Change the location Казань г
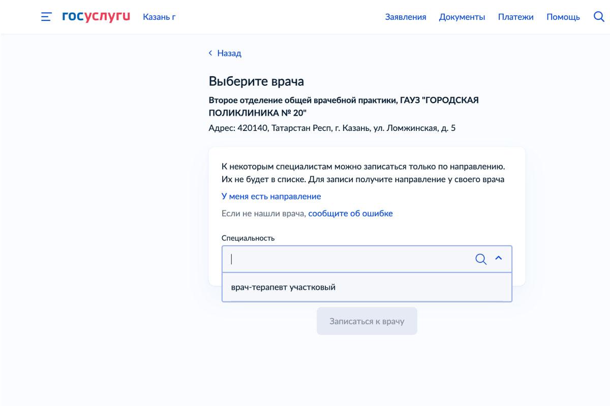Viewport: 610px width, 406px height. pyautogui.click(x=159, y=17)
